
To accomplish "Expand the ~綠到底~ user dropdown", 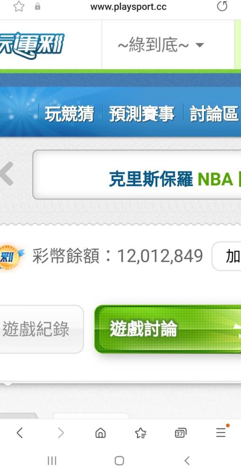I will click(x=161, y=46).
